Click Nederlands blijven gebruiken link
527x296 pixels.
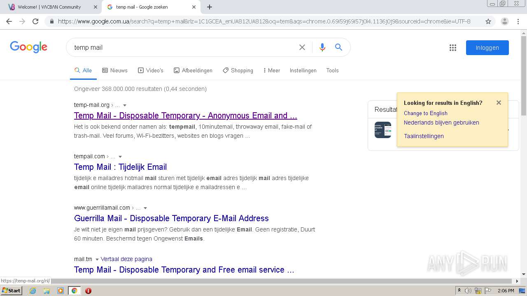point(441,123)
